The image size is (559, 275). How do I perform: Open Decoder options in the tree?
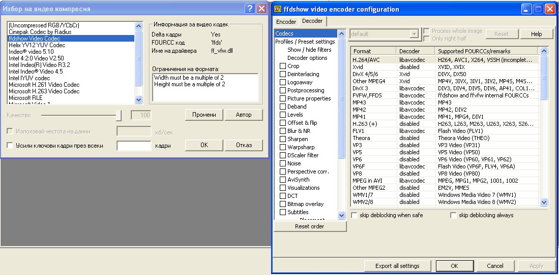(307, 58)
